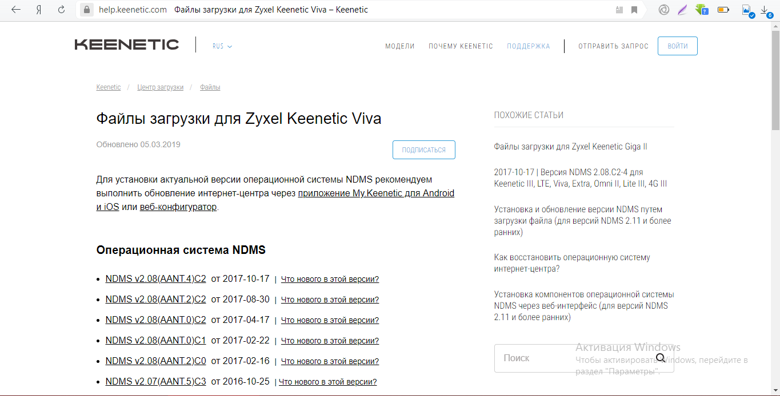
Task: Open the Почему Keenetic menu item
Action: click(461, 46)
